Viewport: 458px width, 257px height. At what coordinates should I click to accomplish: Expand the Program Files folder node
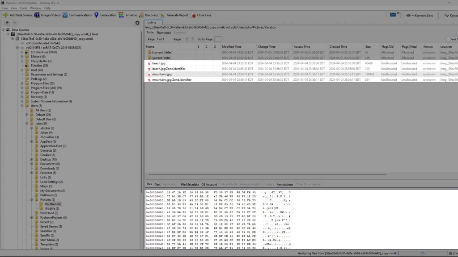tap(21, 83)
